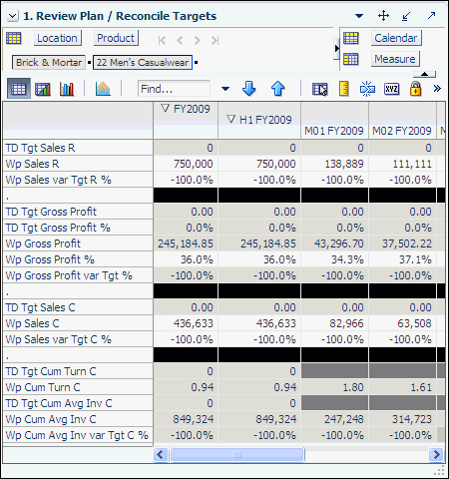Find next with blue down arrow
The height and width of the screenshot is (479, 449).
tap(248, 89)
